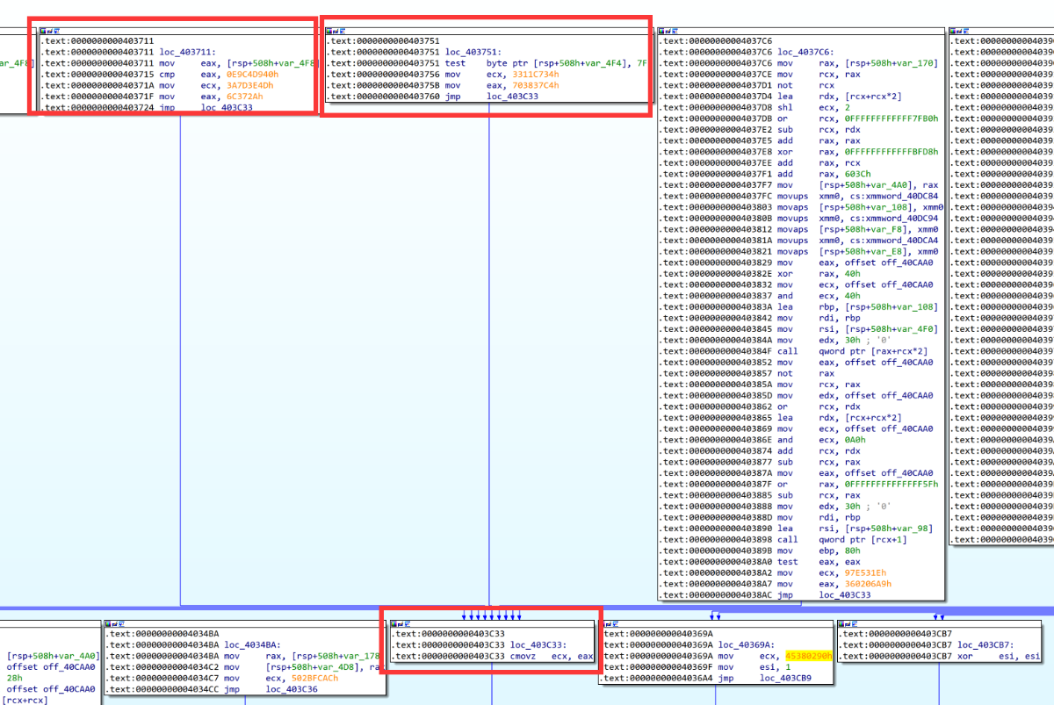Click the mov eax, 6C372Ah instruction
1054x705 pixels.
click(151, 97)
